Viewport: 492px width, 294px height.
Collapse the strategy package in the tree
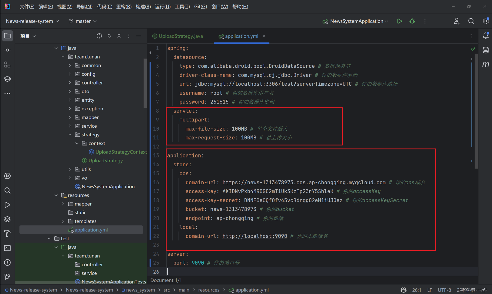tap(70, 134)
